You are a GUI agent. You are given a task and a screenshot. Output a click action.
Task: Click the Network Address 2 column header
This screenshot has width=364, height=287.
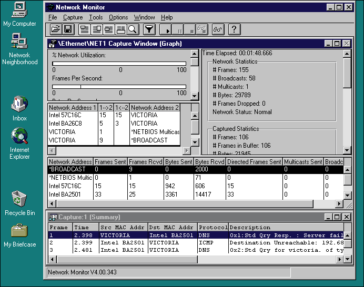click(155, 108)
